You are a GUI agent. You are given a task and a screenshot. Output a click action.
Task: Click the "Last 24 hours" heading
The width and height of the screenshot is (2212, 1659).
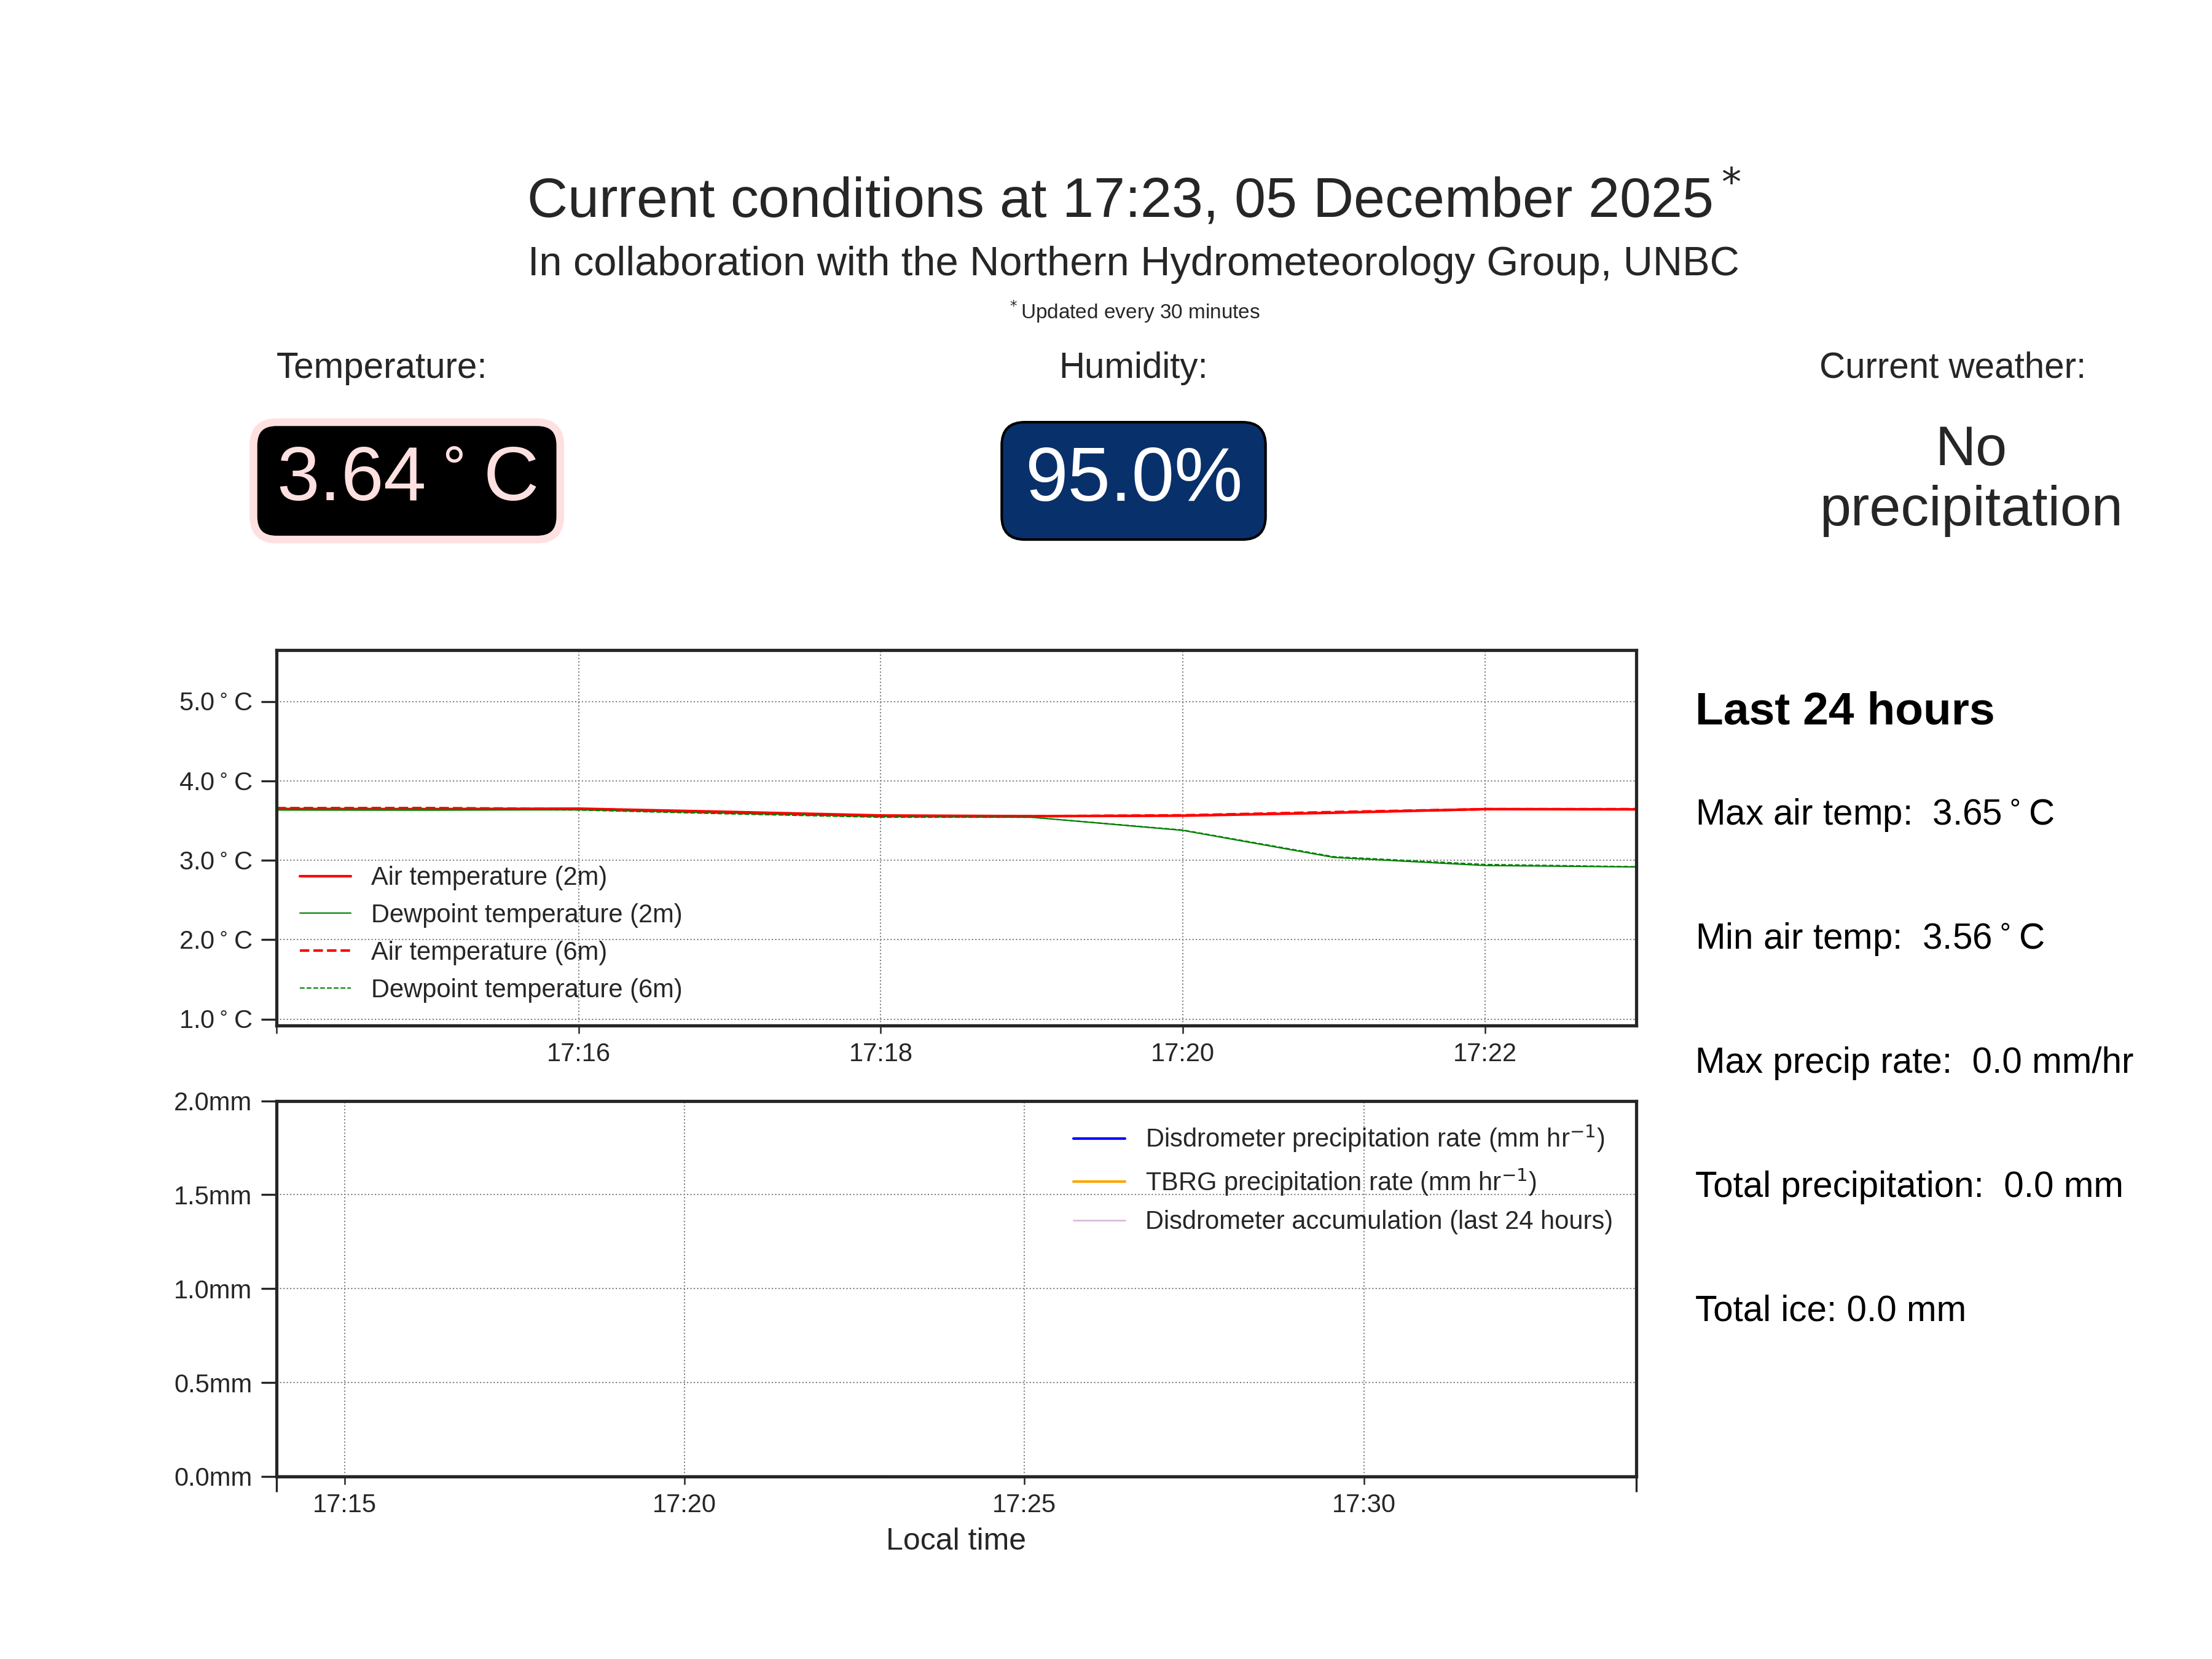pos(1844,709)
